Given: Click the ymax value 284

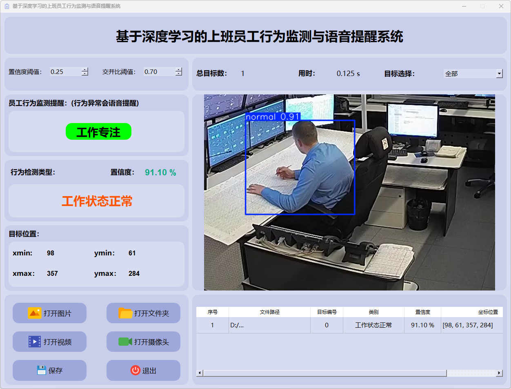Looking at the screenshot, I should point(134,274).
